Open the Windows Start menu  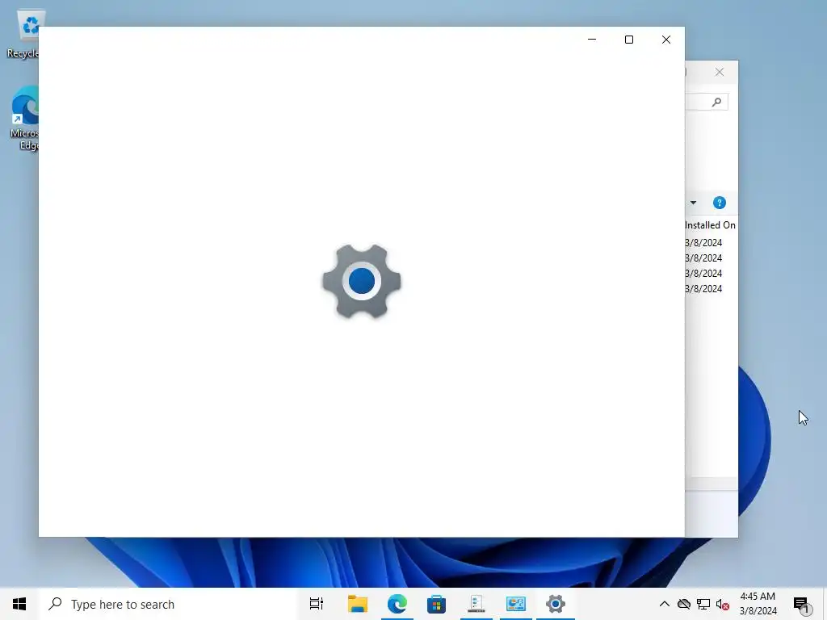pyautogui.click(x=19, y=604)
